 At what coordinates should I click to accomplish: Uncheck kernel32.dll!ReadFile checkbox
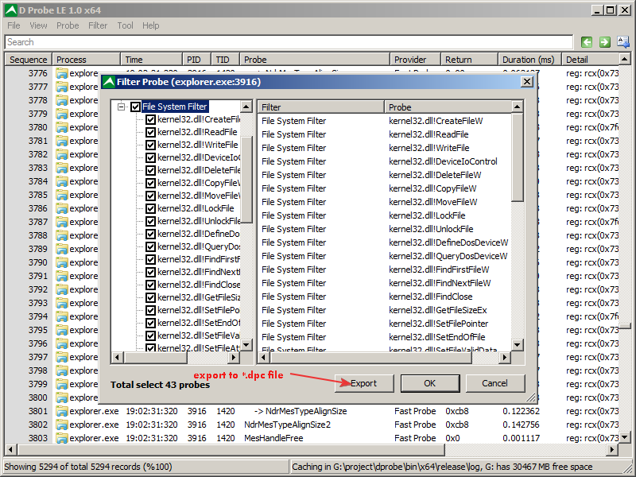(x=150, y=132)
